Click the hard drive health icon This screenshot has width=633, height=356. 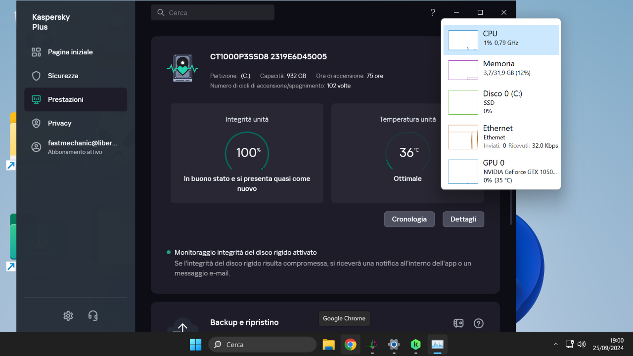182,69
